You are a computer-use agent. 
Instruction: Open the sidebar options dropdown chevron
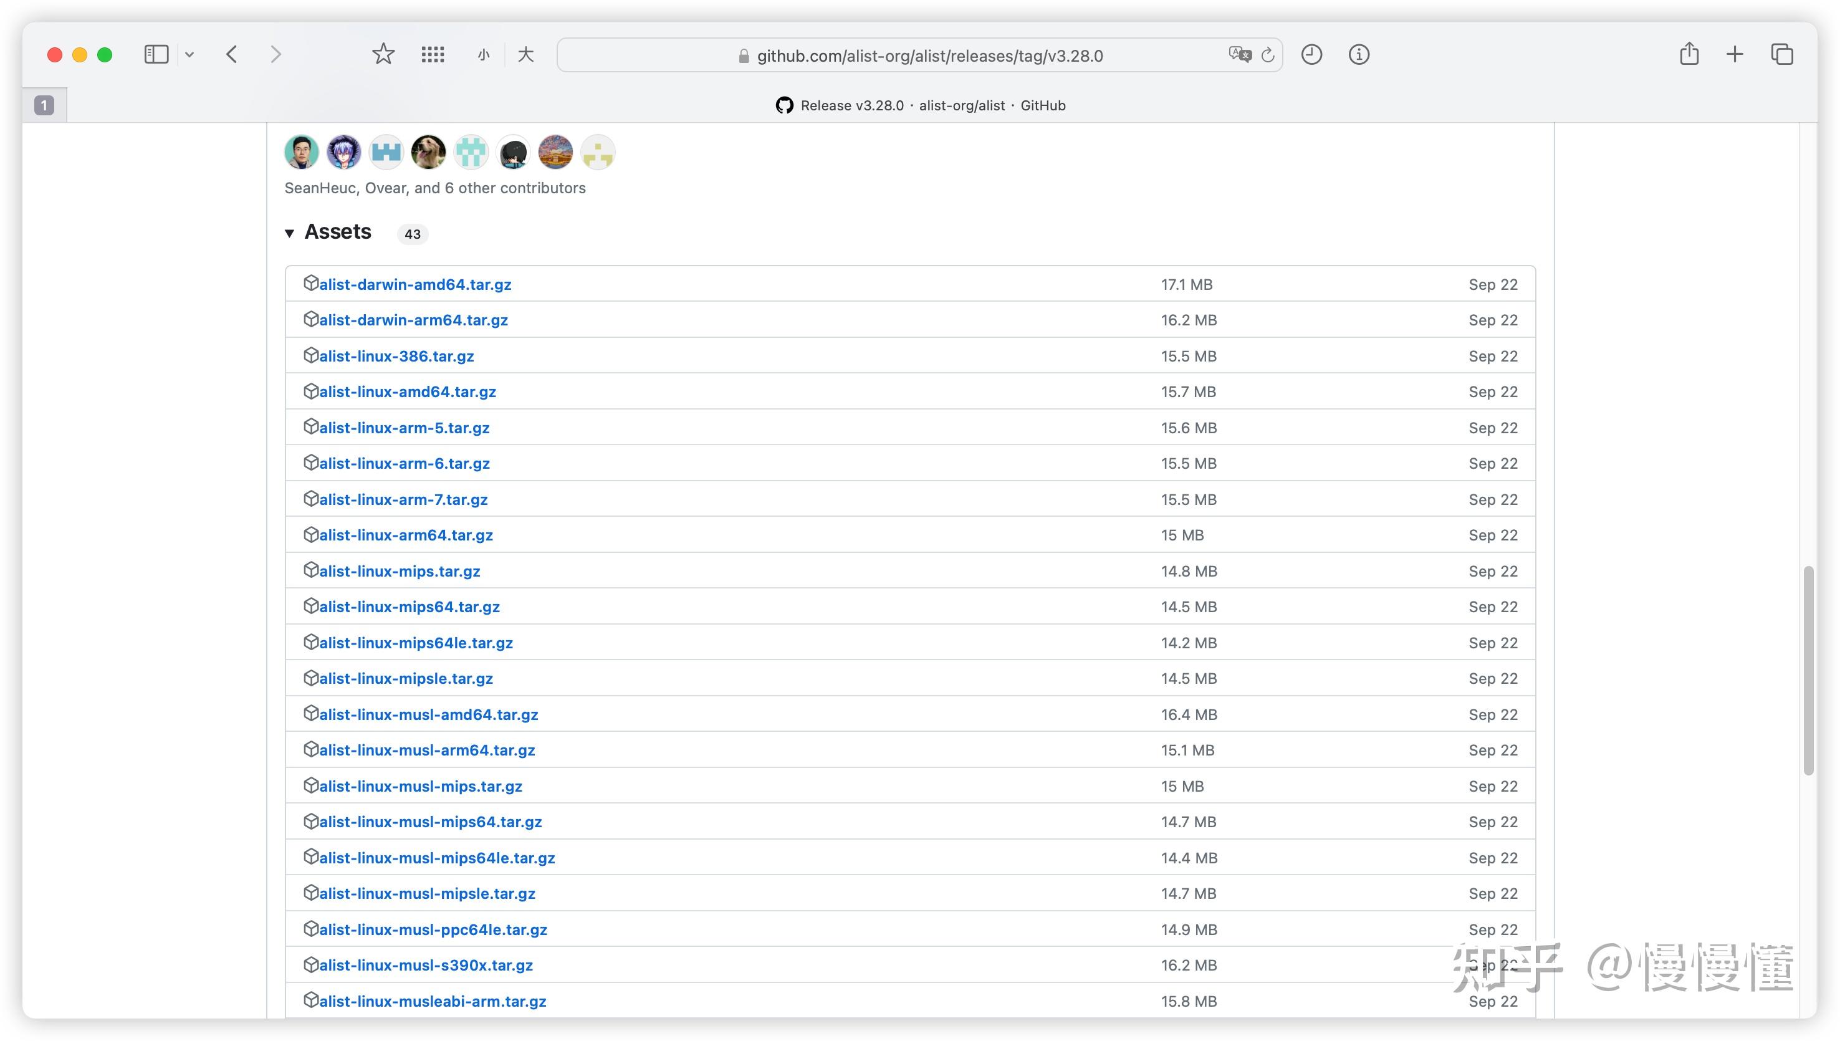click(x=189, y=54)
